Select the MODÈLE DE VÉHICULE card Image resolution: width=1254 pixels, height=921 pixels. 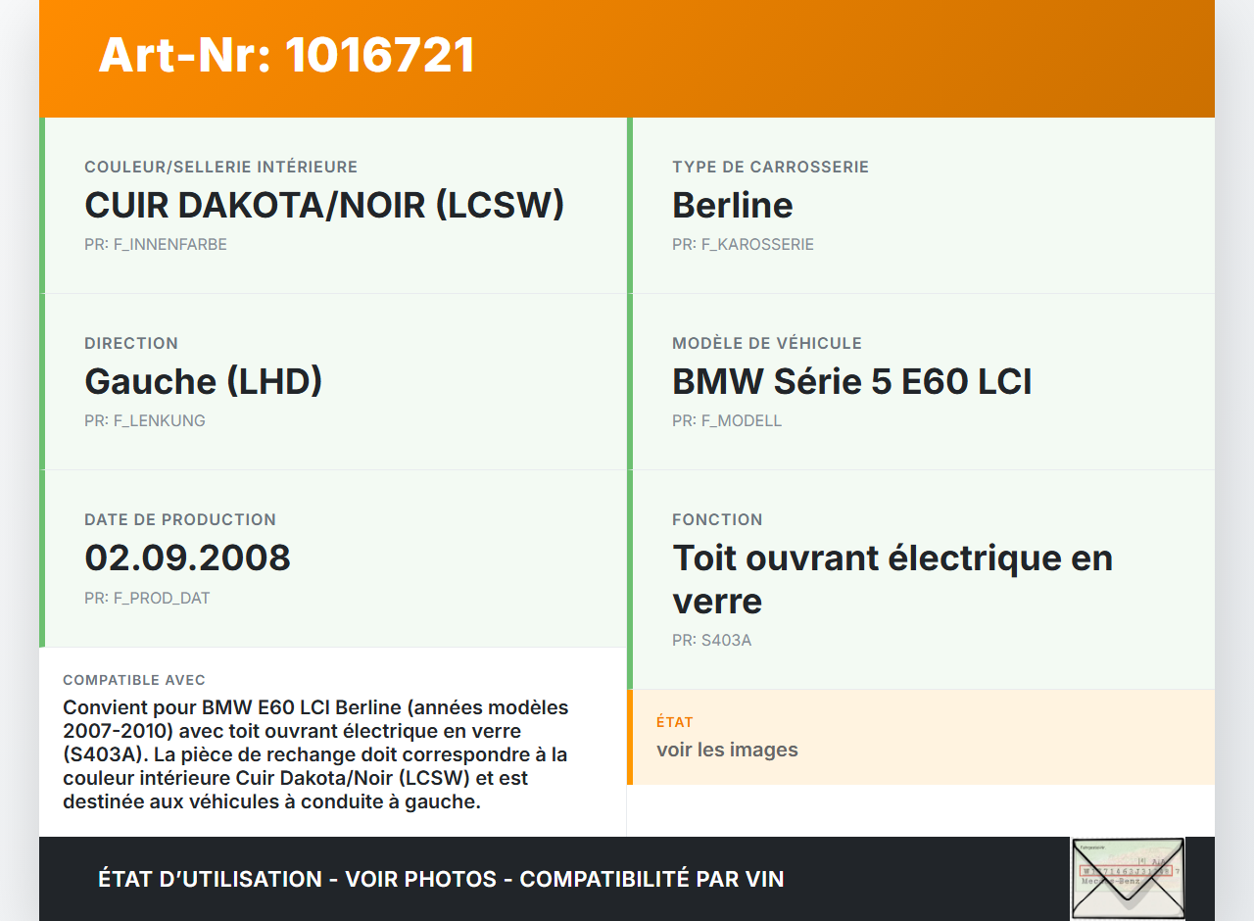click(x=921, y=382)
